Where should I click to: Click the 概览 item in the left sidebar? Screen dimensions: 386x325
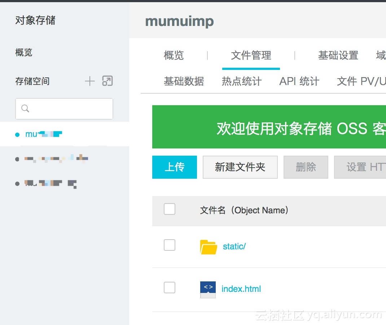pos(24,52)
